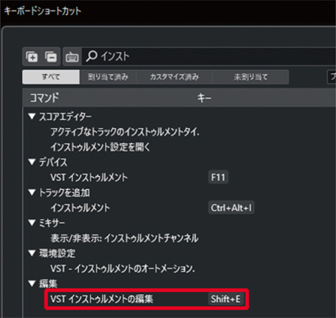Collapse the 編集 category
Screen dimensions: 336x318
pos(32,283)
